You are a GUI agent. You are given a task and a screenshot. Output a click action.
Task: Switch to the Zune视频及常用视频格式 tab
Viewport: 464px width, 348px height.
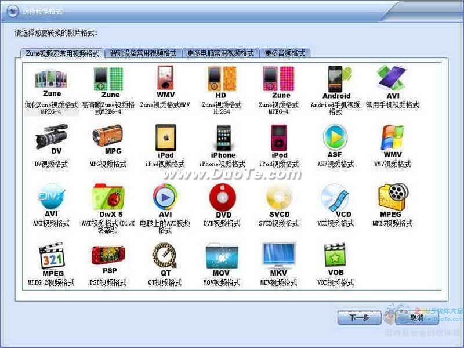pyautogui.click(x=62, y=53)
